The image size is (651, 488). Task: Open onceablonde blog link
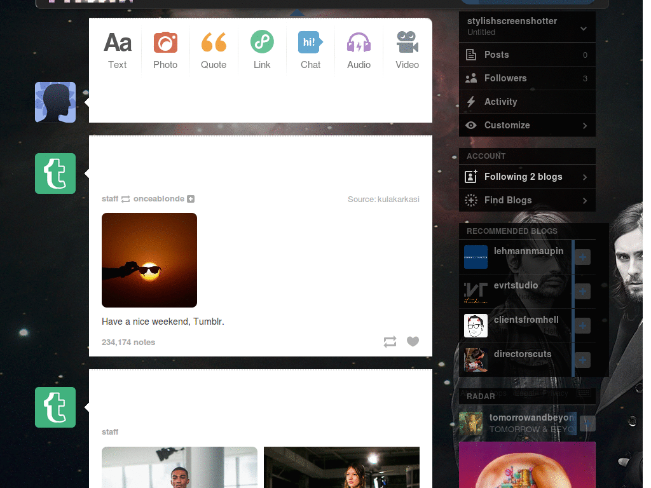(x=158, y=199)
